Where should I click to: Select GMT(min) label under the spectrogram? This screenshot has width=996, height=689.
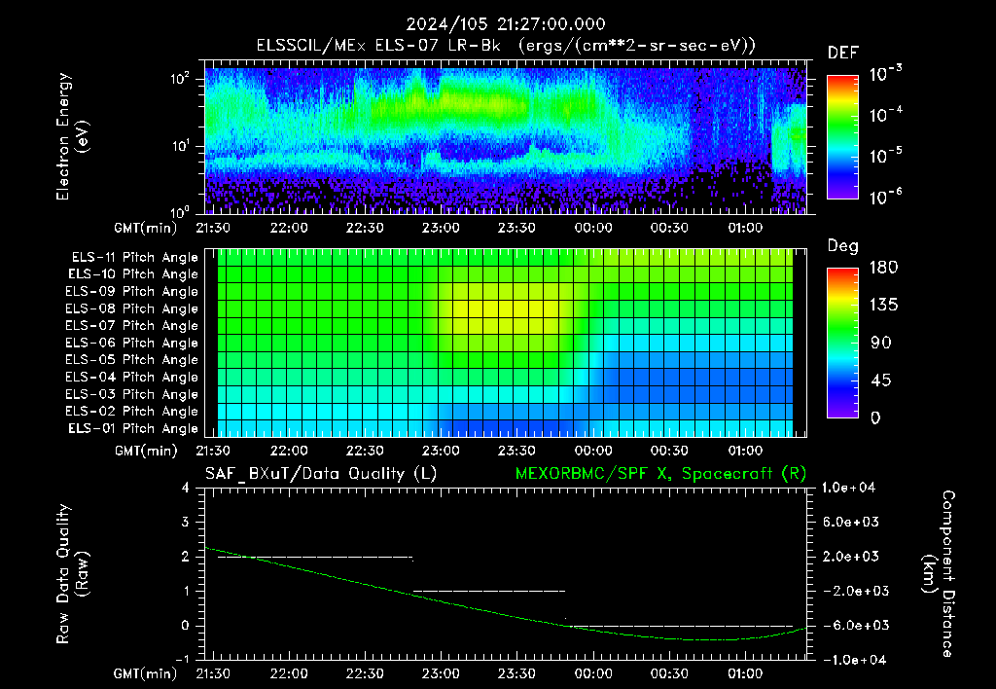pyautogui.click(x=146, y=228)
